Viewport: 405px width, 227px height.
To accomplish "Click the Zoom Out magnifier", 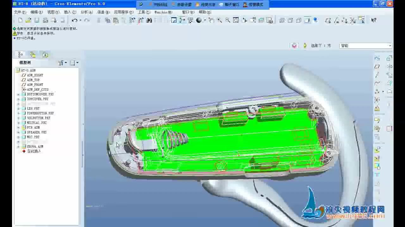I will tap(227, 20).
